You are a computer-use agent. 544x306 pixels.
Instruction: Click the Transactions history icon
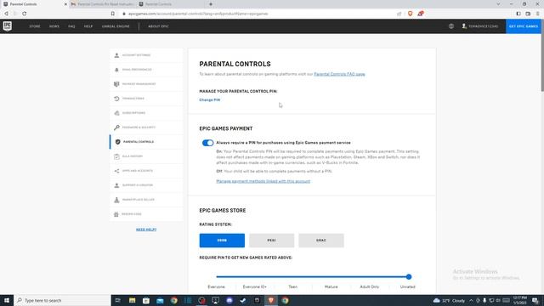[x=116, y=99]
